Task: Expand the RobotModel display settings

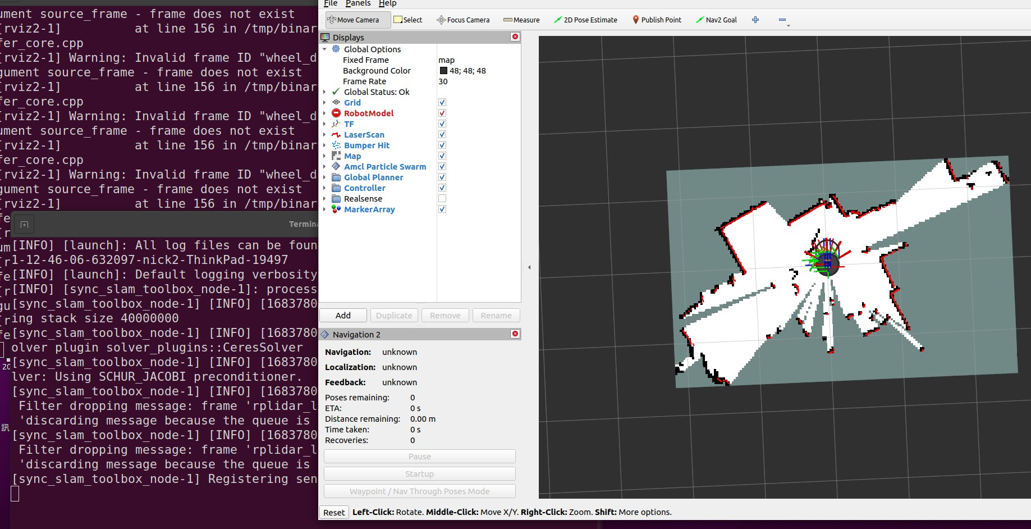Action: 324,113
